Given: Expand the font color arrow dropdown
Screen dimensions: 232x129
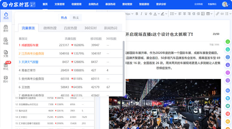Looking at the screenshot, I should pos(159,14).
